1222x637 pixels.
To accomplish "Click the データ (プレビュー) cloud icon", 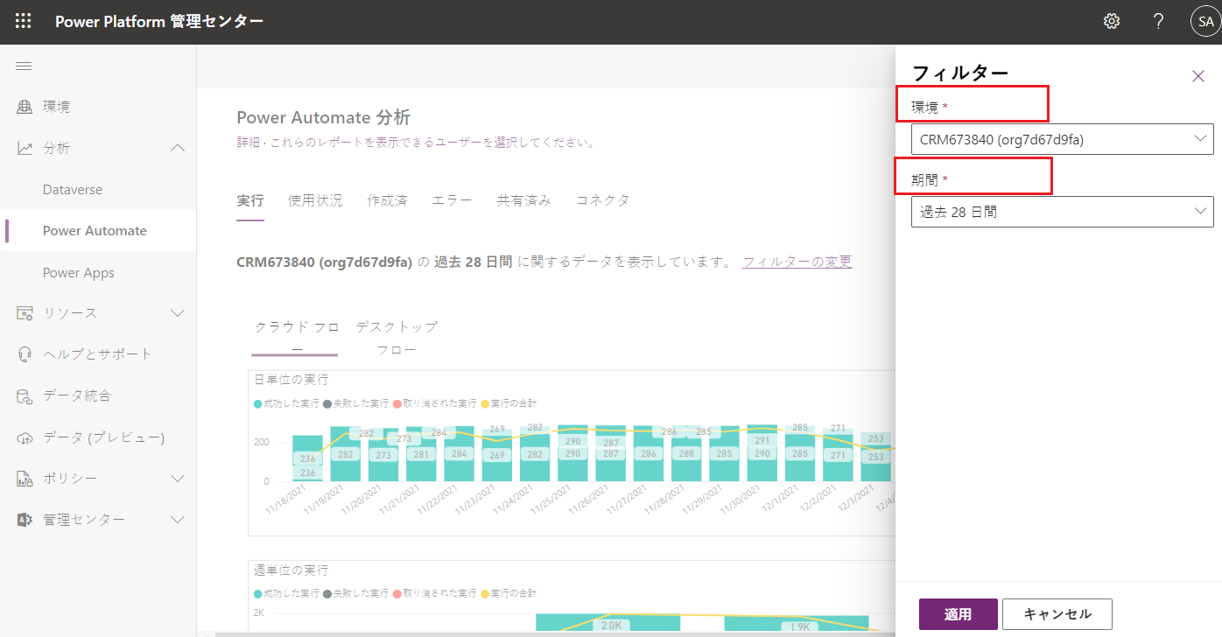I will 25,437.
